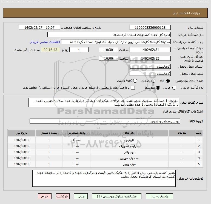The height and width of the screenshot is (204, 211).
Task: Click the need date of the میز دوربین row
Action: click(x=22, y=164)
